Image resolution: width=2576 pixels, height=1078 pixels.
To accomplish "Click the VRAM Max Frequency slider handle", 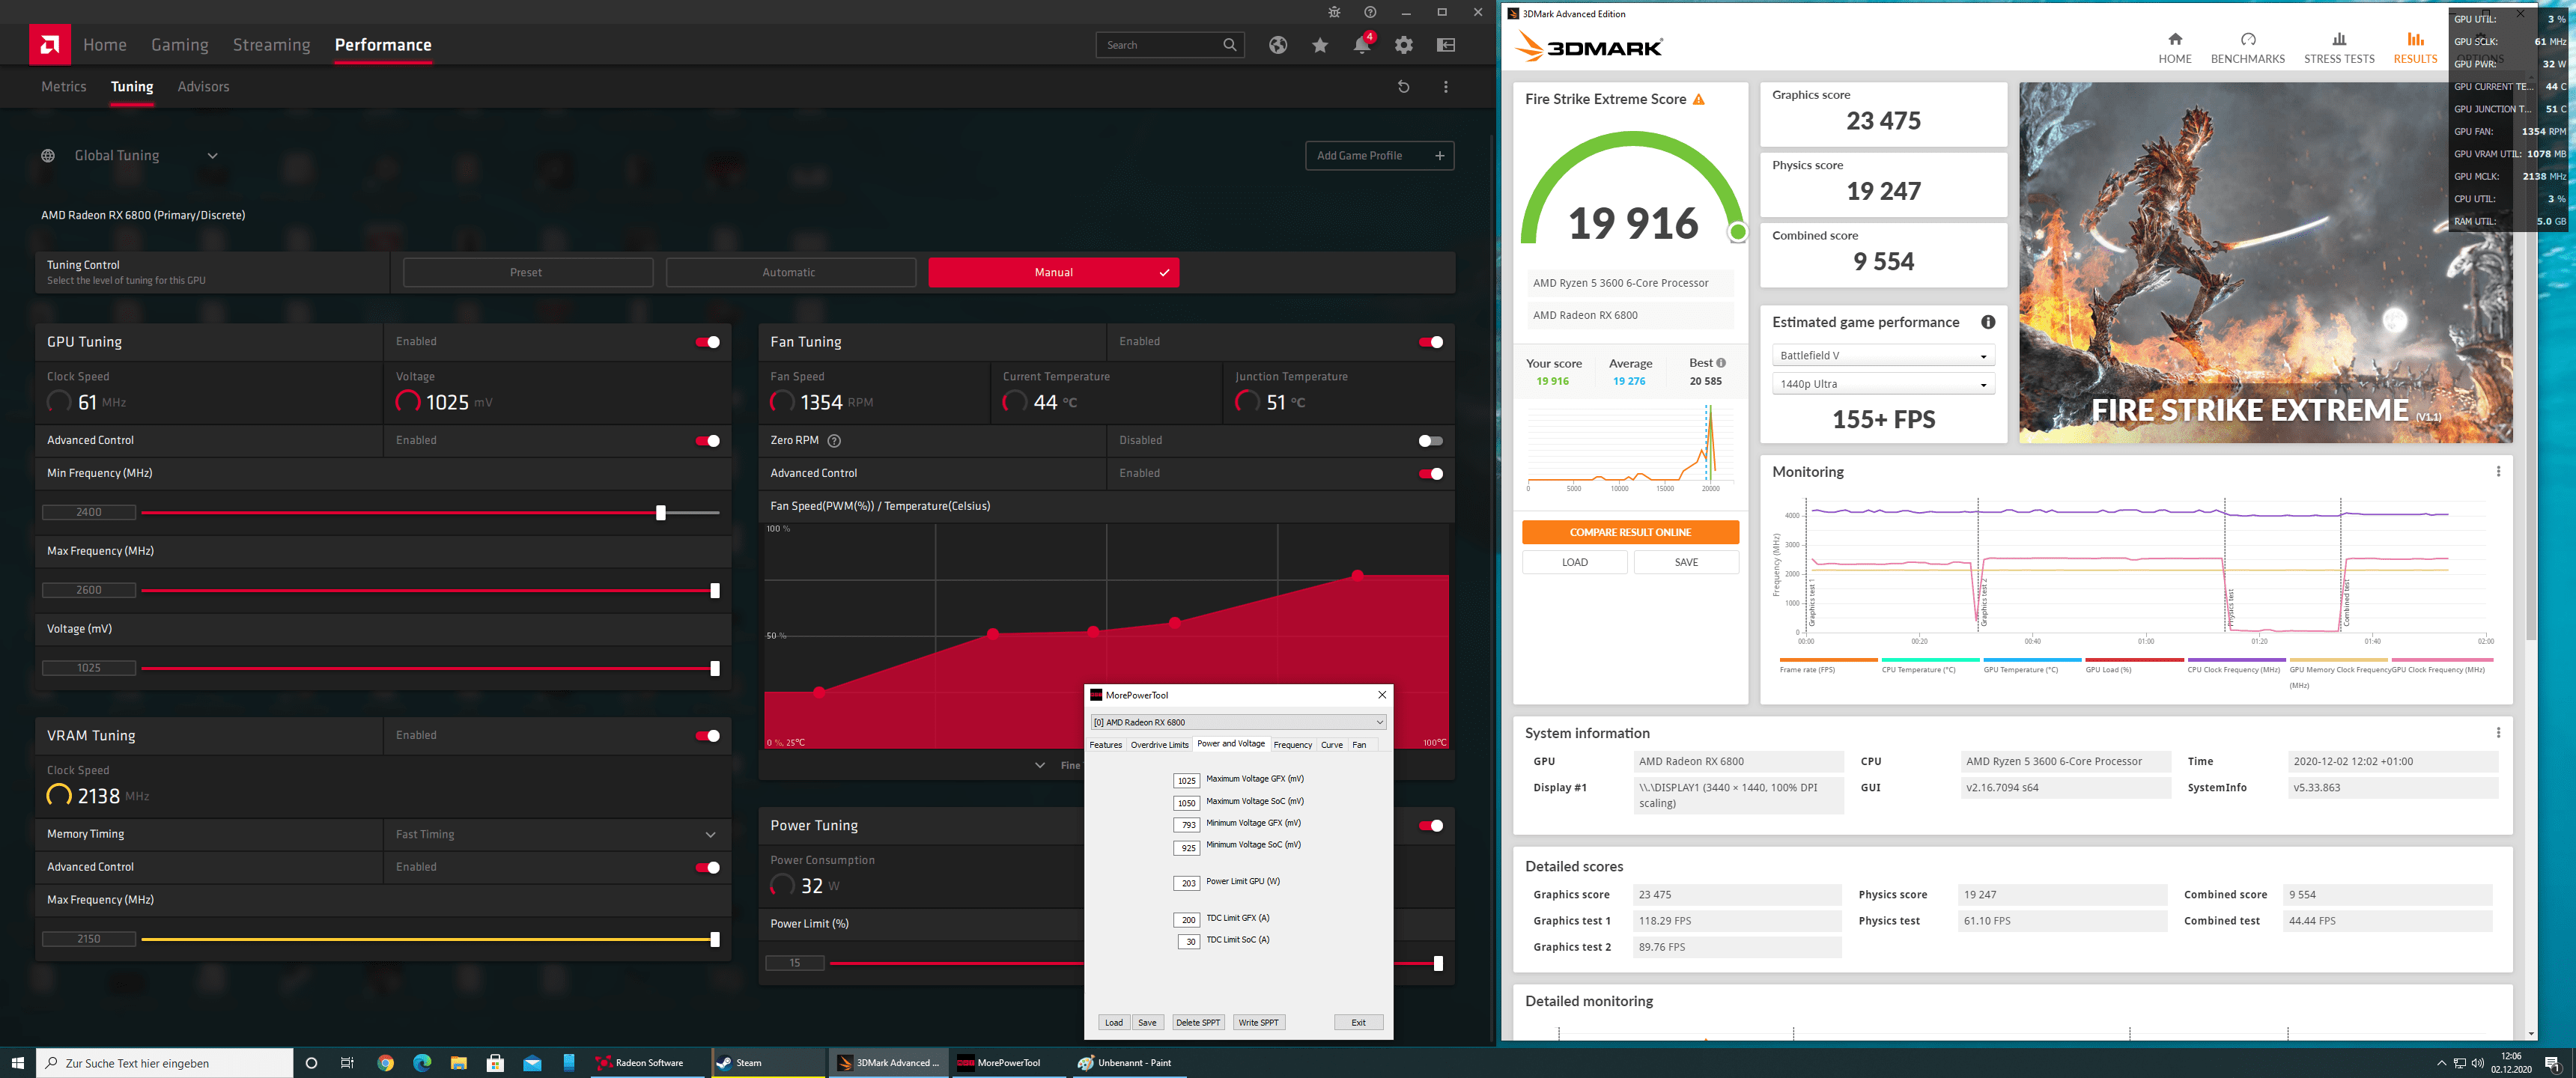I will click(x=714, y=940).
